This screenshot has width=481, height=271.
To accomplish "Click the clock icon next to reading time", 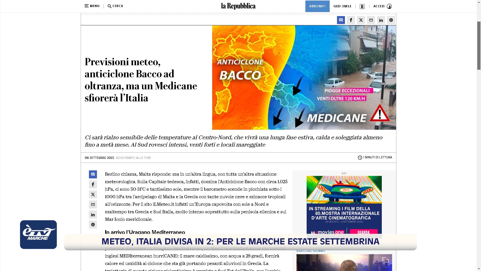I will pos(360,158).
